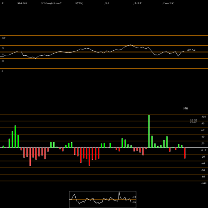
Task: Click the '-40' label on MR axis
Action: point(203,163)
